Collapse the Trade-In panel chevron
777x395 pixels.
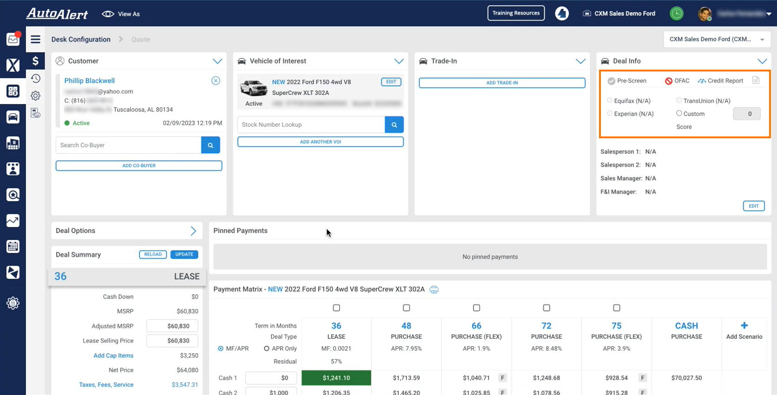pos(580,61)
